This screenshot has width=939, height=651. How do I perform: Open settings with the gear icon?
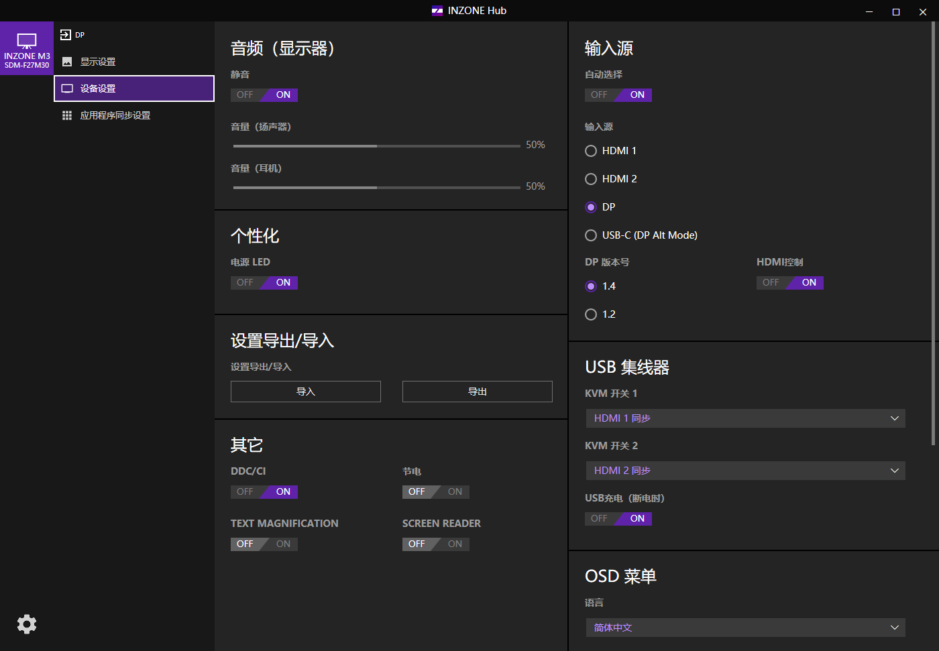[x=27, y=624]
